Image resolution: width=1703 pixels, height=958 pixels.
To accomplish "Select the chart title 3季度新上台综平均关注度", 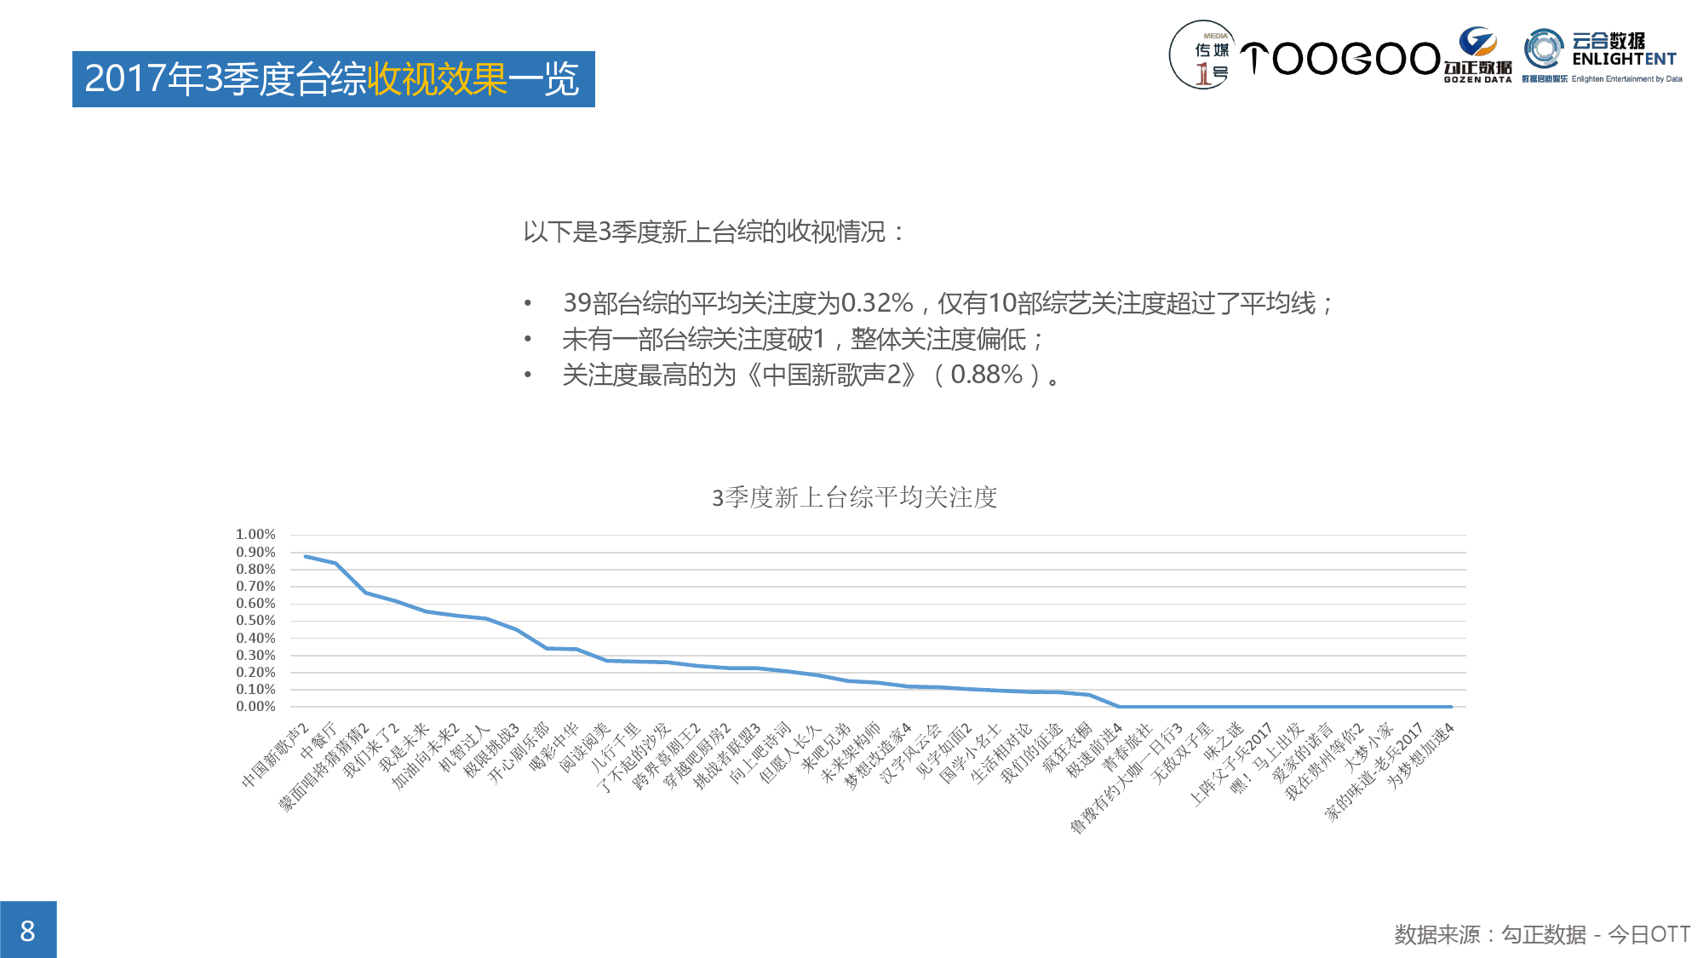I will click(x=854, y=497).
